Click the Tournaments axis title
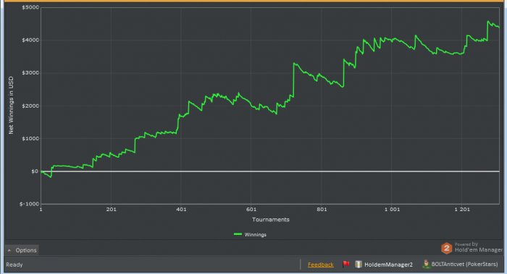 (x=271, y=220)
